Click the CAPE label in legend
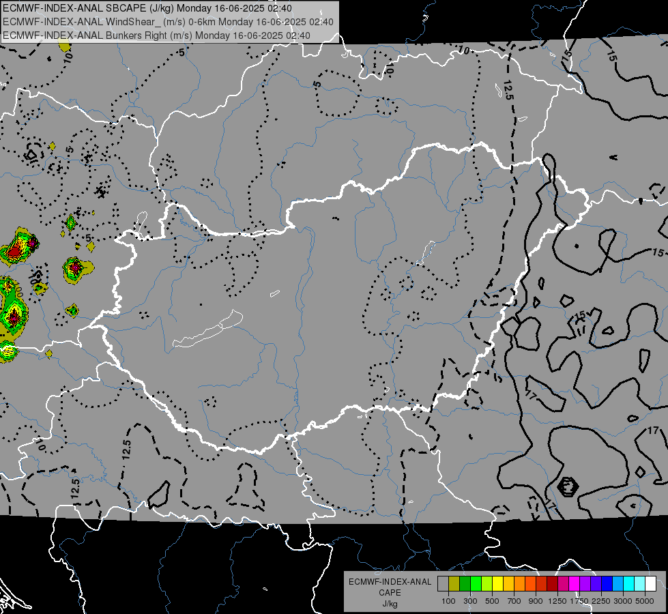 pyautogui.click(x=390, y=592)
